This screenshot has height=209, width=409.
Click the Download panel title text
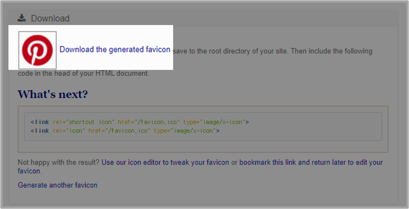[50, 18]
